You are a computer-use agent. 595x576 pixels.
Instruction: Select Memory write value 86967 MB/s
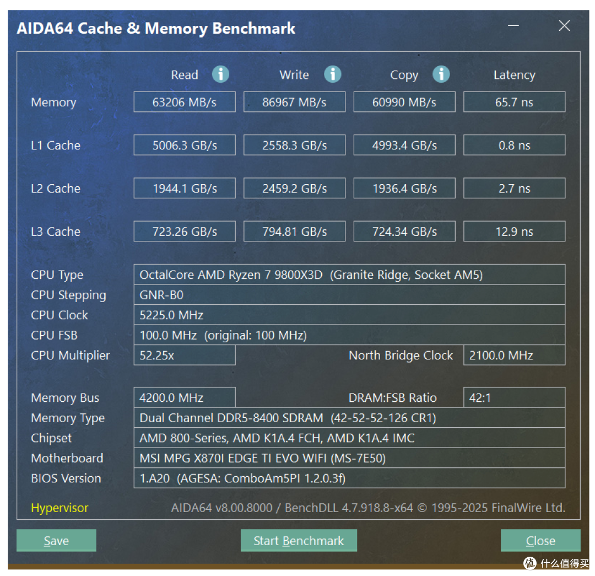294,102
